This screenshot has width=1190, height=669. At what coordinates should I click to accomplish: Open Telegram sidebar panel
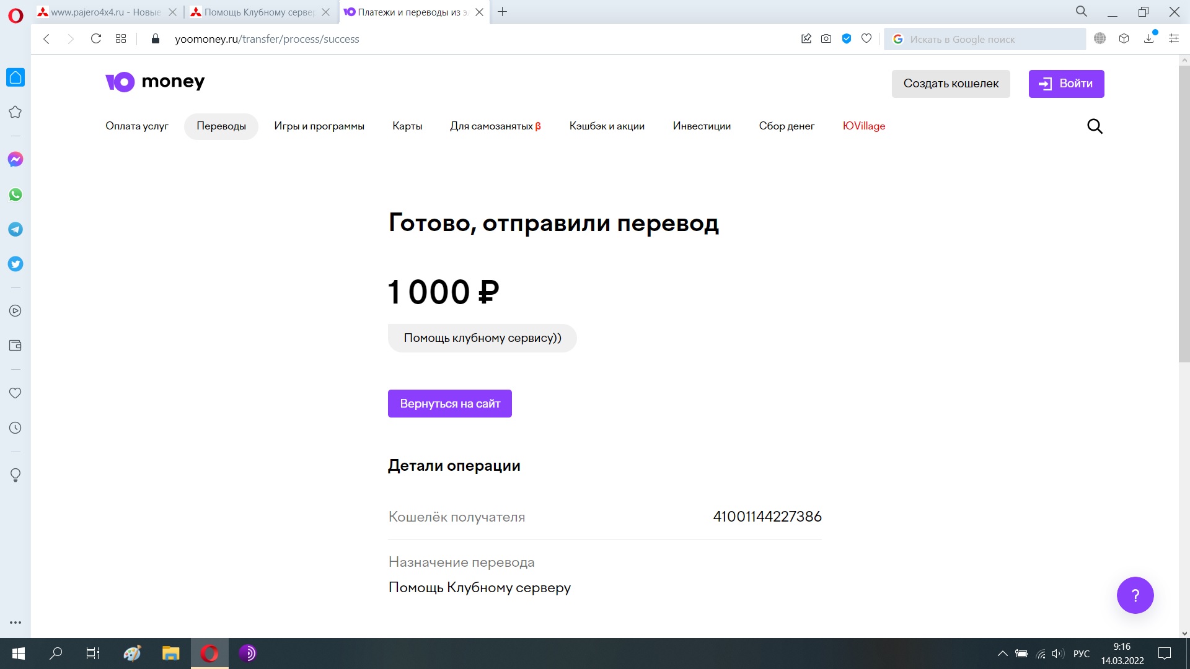coord(15,229)
